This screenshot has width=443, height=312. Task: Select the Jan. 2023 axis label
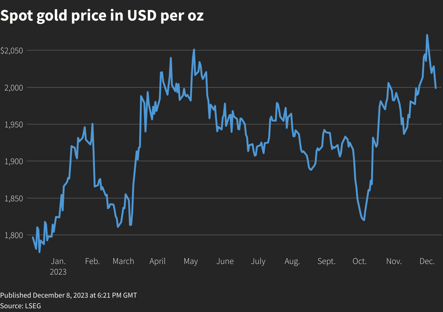(58, 266)
